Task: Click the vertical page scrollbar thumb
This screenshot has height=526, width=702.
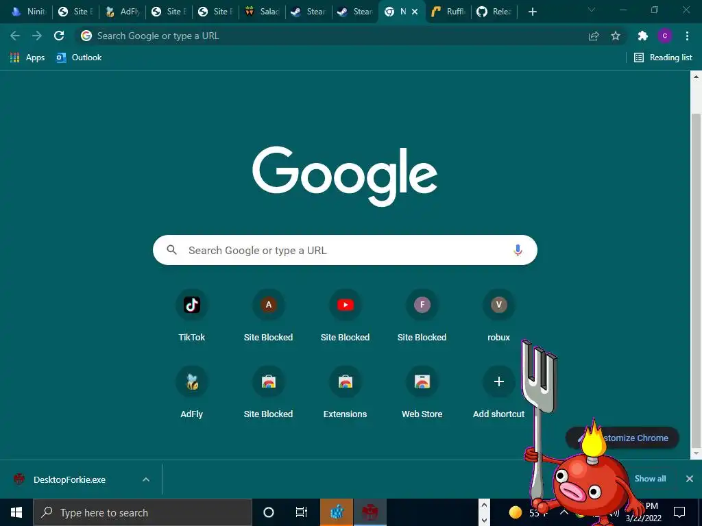Action: 697,280
